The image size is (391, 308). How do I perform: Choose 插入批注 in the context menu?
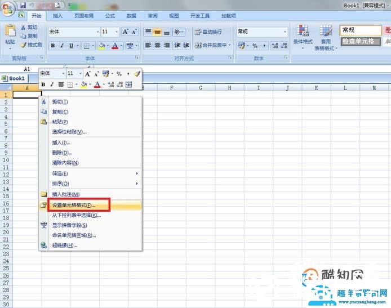click(x=90, y=194)
